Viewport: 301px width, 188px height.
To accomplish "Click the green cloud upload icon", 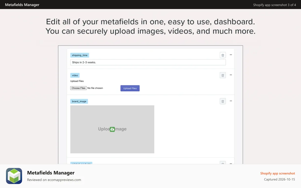I will click(x=112, y=129).
